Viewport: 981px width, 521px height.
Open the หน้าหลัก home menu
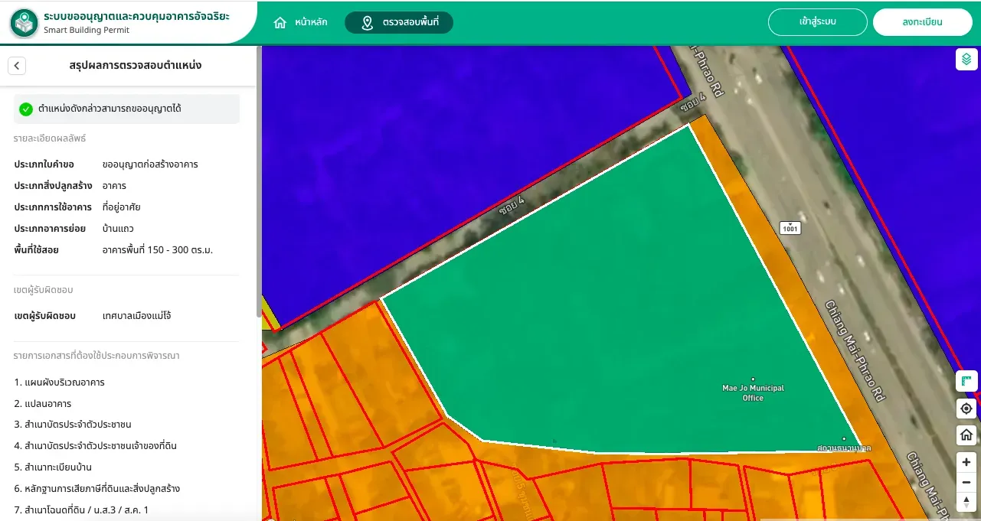point(300,22)
